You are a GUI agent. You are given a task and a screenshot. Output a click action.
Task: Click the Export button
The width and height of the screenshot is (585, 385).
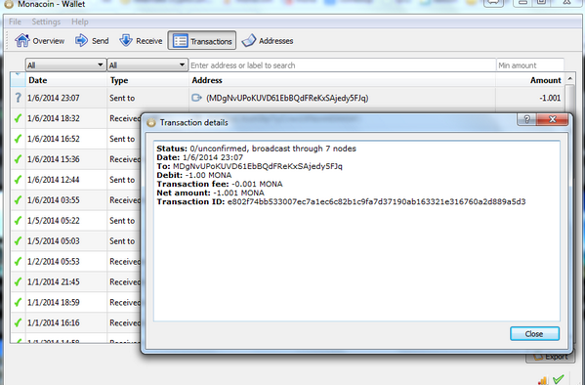[550, 357]
